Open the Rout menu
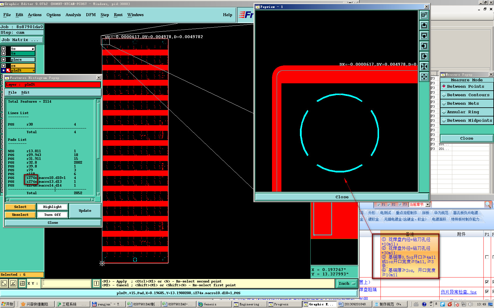 coord(118,15)
